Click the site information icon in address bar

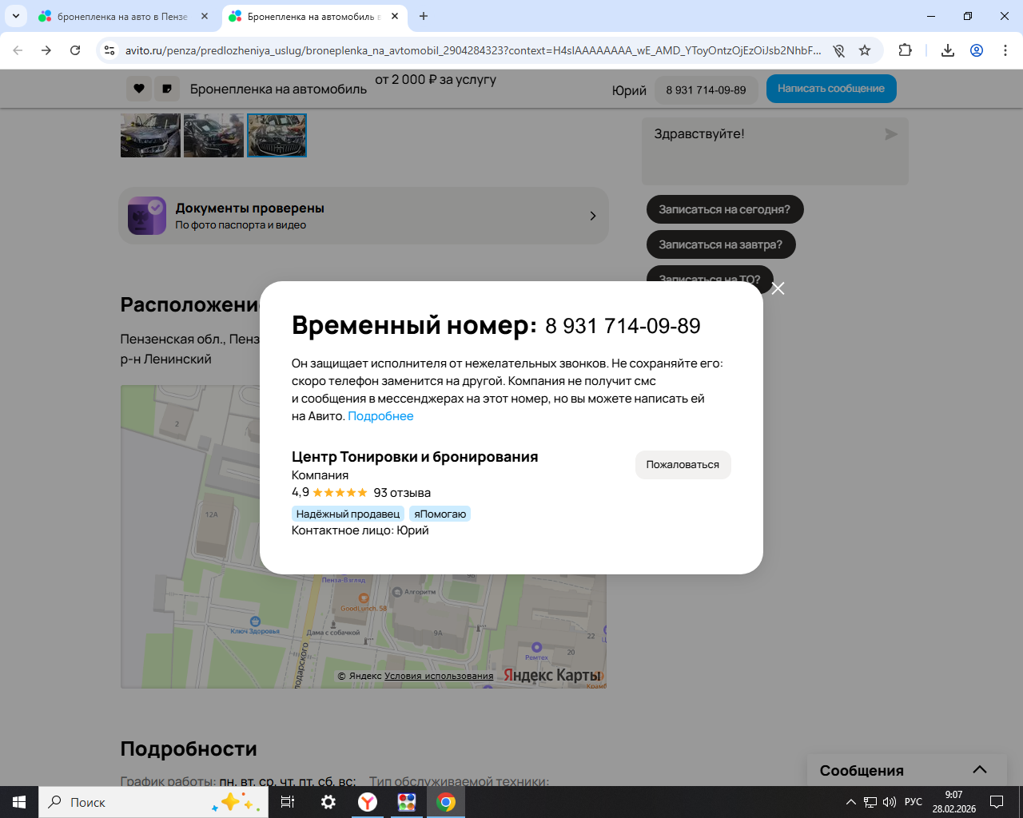pos(109,50)
